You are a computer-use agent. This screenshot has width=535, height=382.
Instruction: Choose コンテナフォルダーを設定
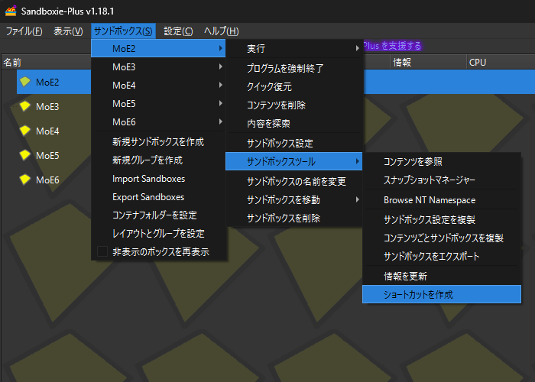tap(158, 215)
